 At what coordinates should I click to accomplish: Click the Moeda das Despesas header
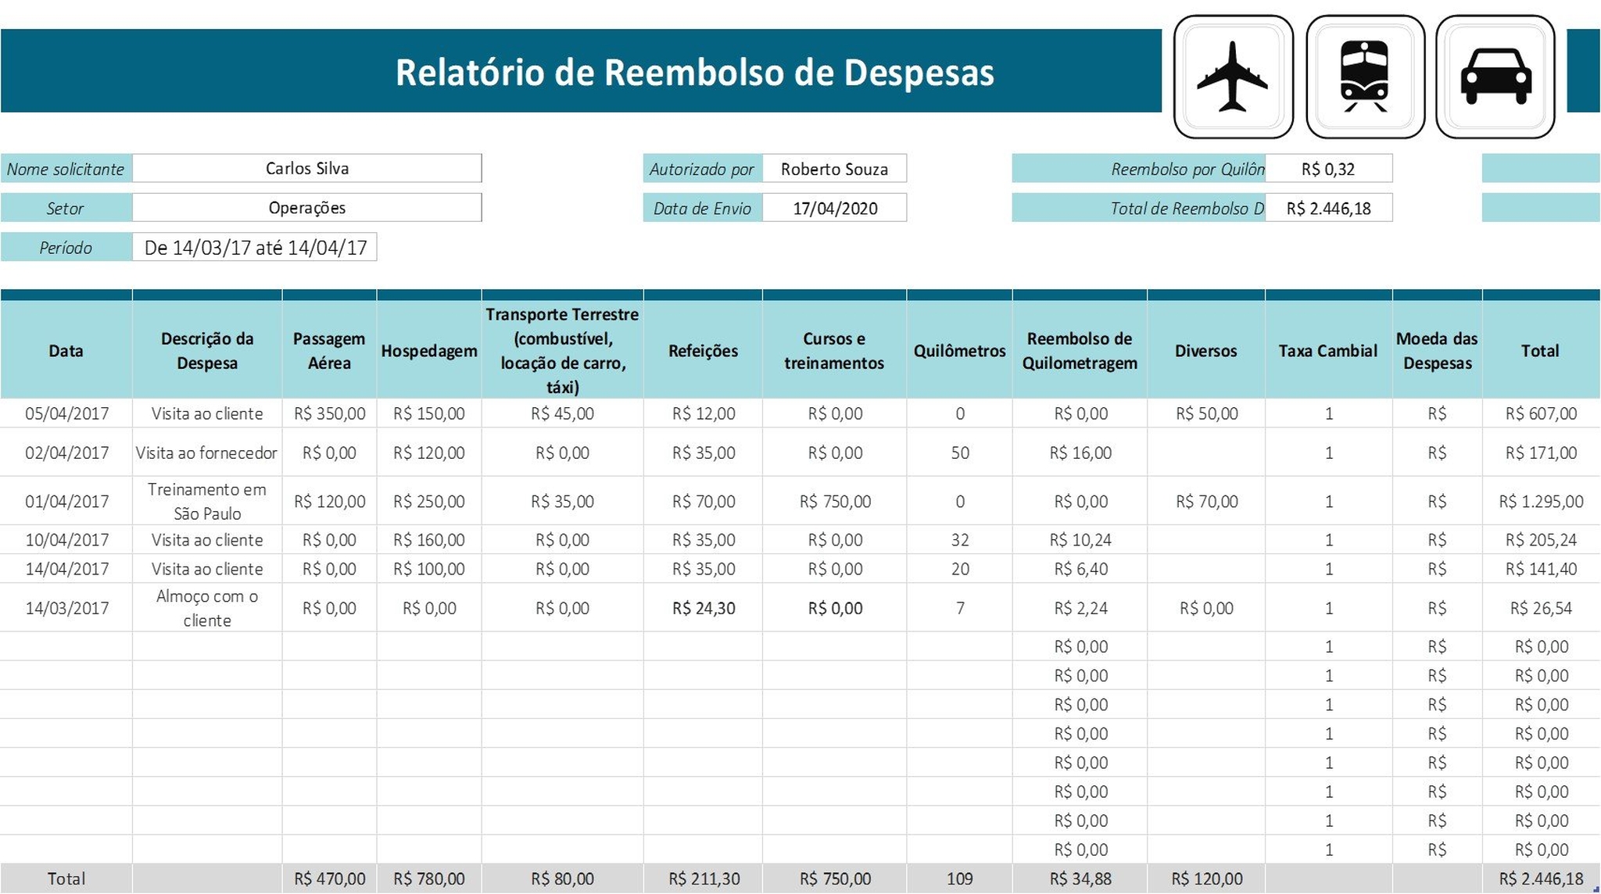point(1437,350)
